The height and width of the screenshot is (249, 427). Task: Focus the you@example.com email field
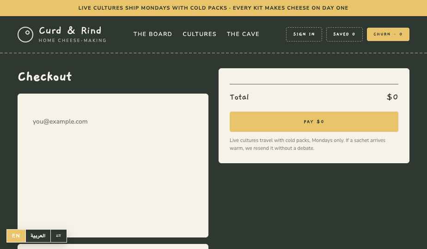[x=113, y=122]
